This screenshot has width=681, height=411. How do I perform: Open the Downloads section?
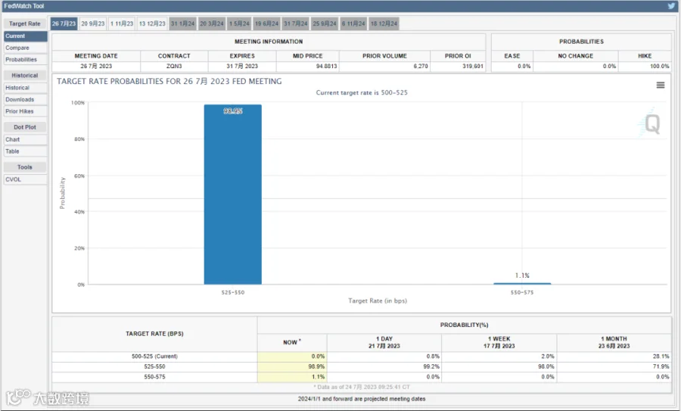[x=25, y=99]
